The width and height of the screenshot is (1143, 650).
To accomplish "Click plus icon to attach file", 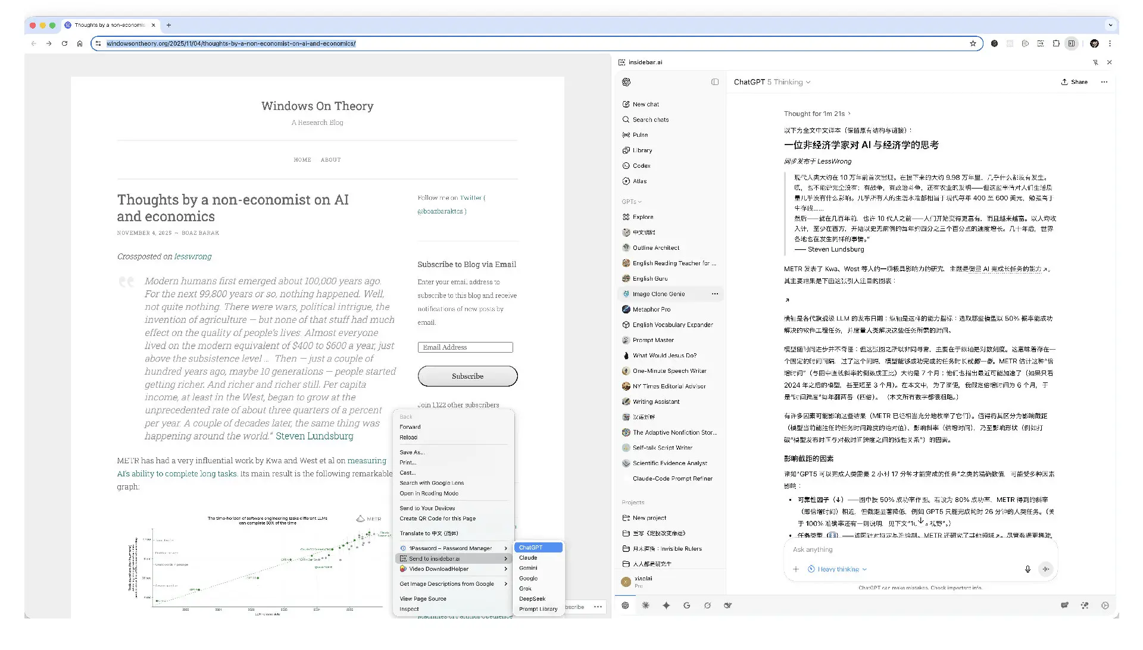I will 796,569.
